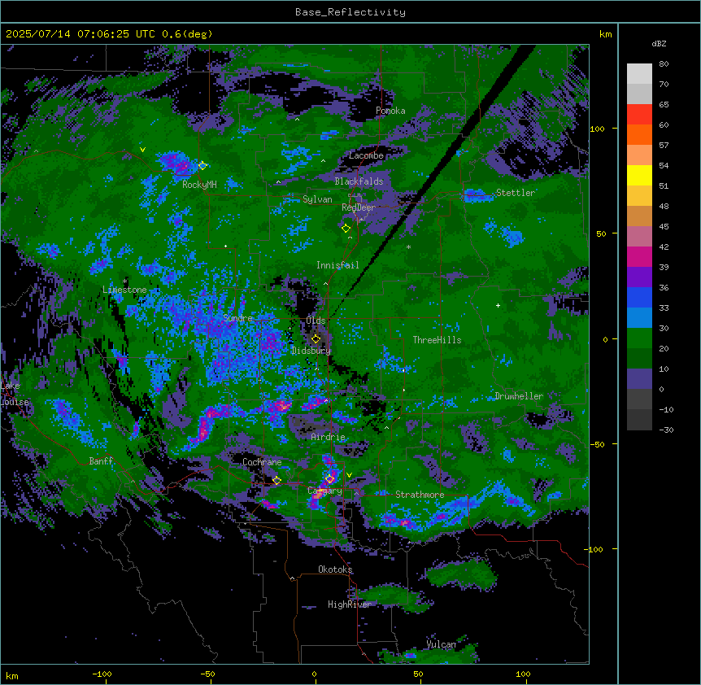Select the magenta 39-42 dBZ legend swatch

[x=639, y=257]
